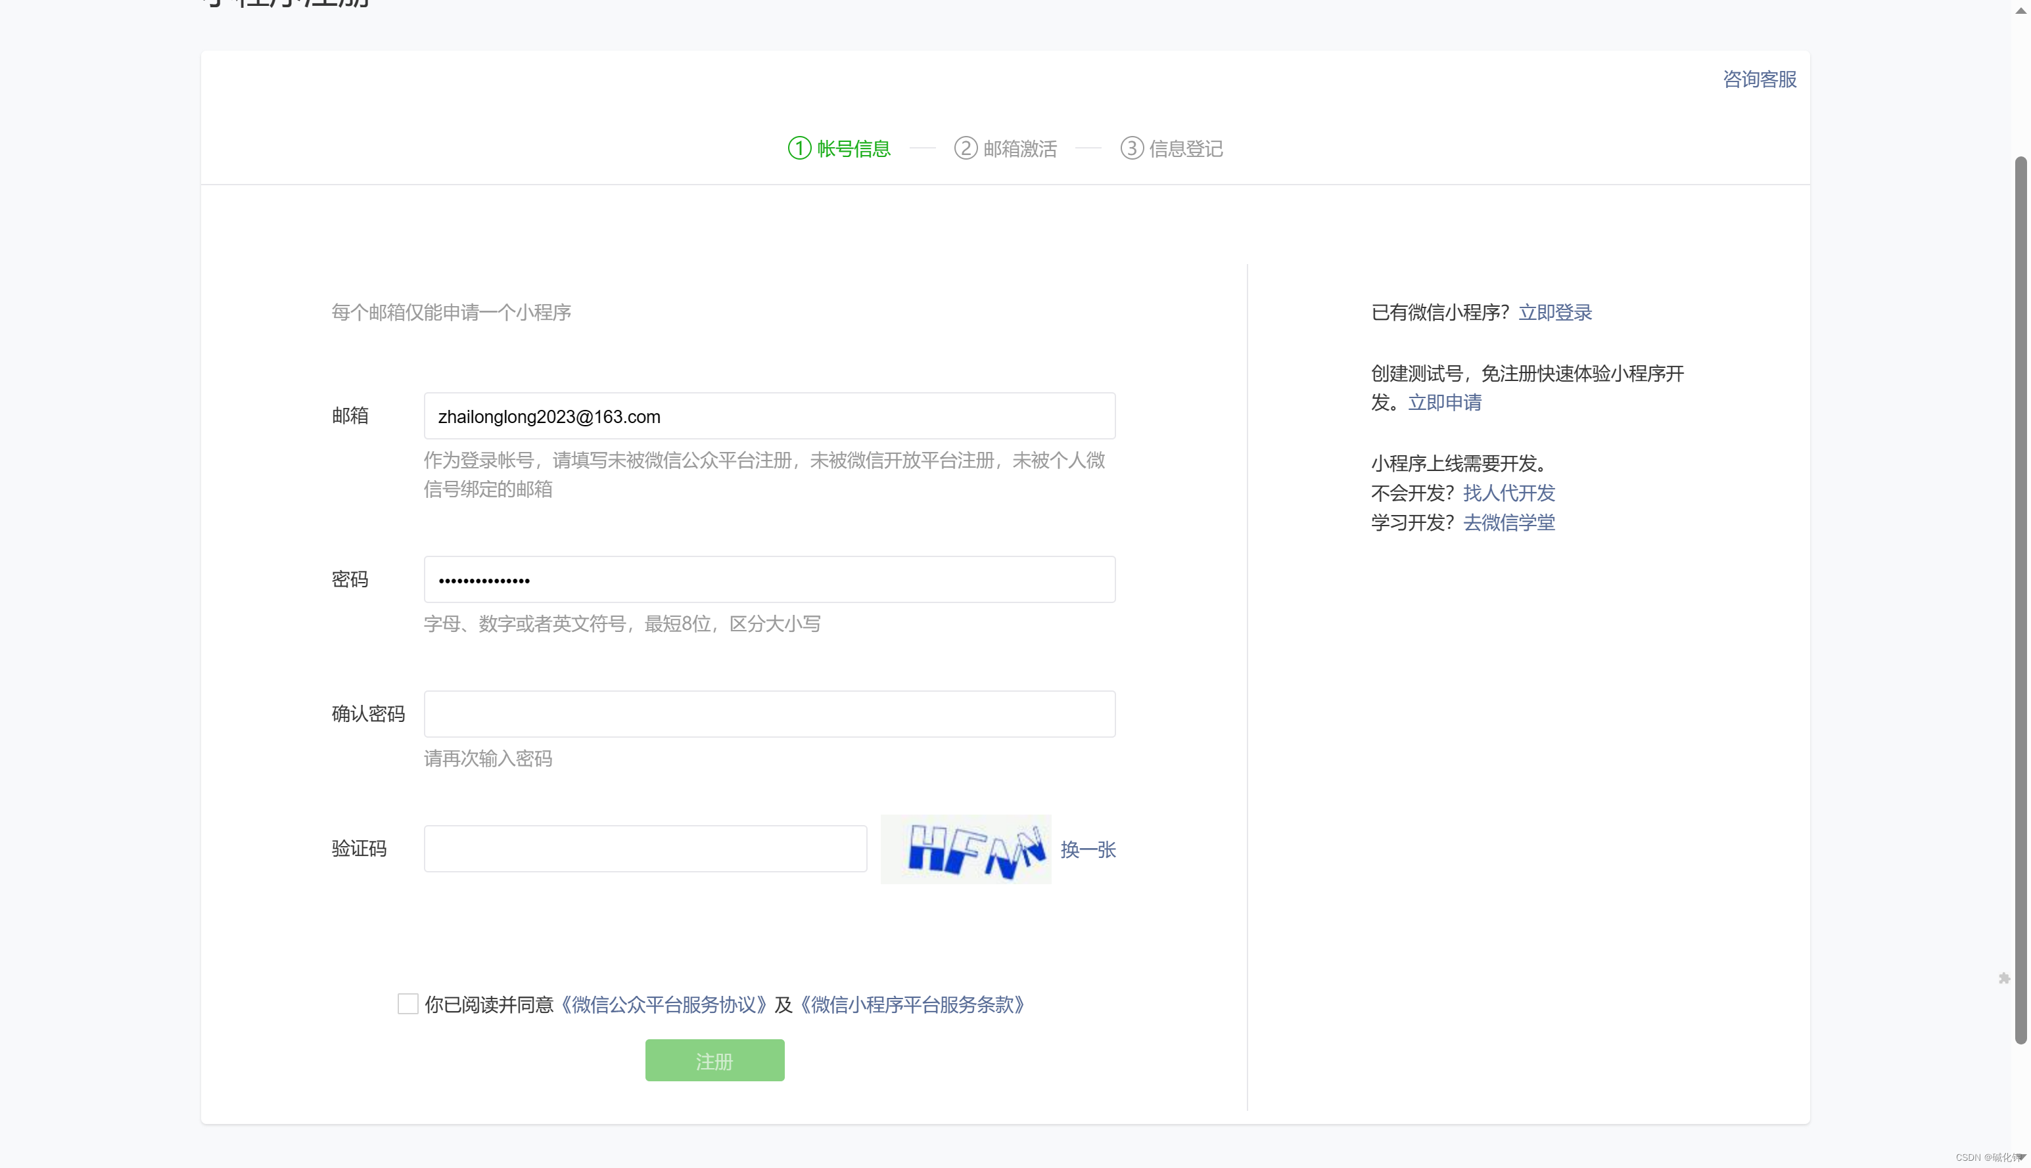
Task: Click the scroll up arrow at top right
Action: [2020, 11]
